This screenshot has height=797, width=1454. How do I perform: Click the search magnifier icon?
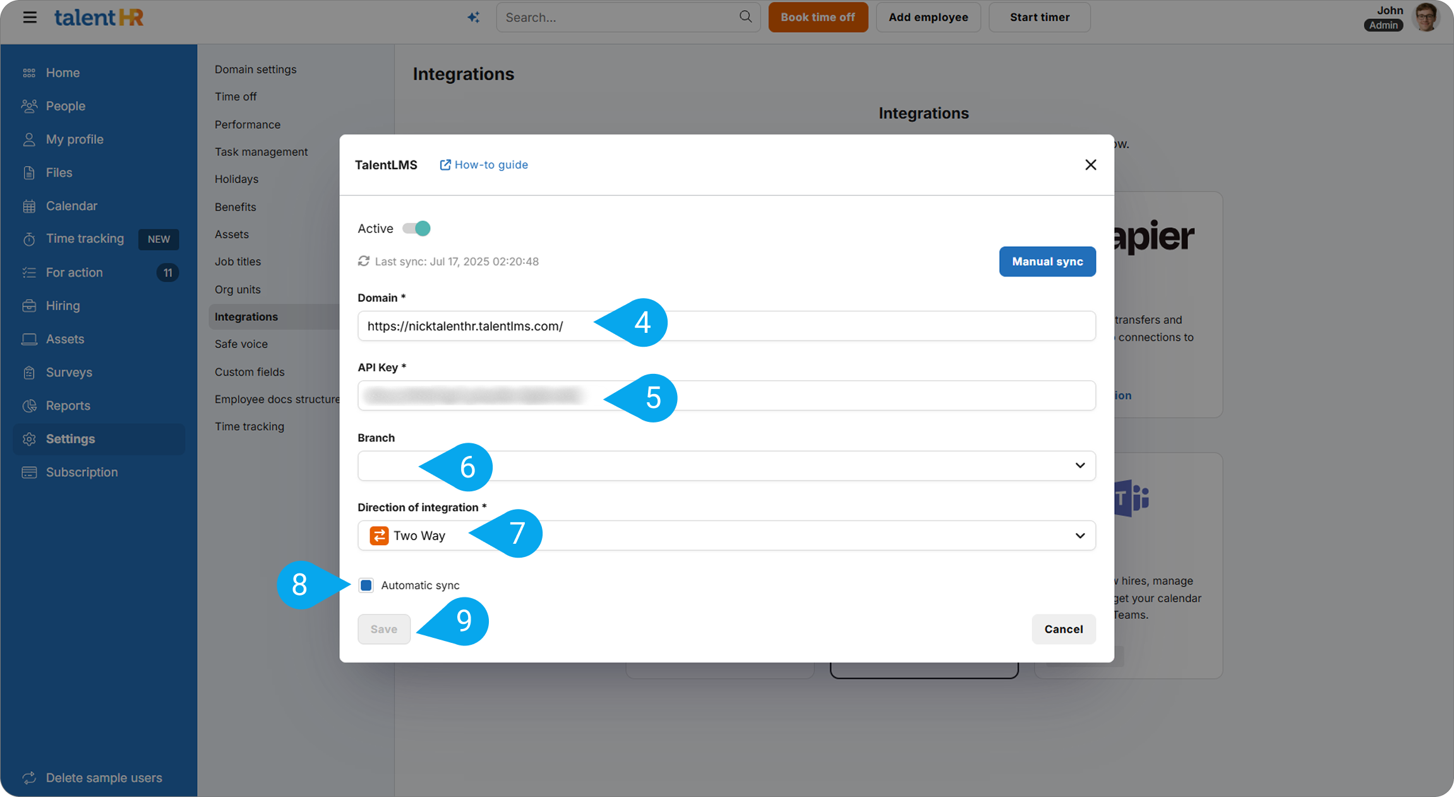(x=745, y=16)
